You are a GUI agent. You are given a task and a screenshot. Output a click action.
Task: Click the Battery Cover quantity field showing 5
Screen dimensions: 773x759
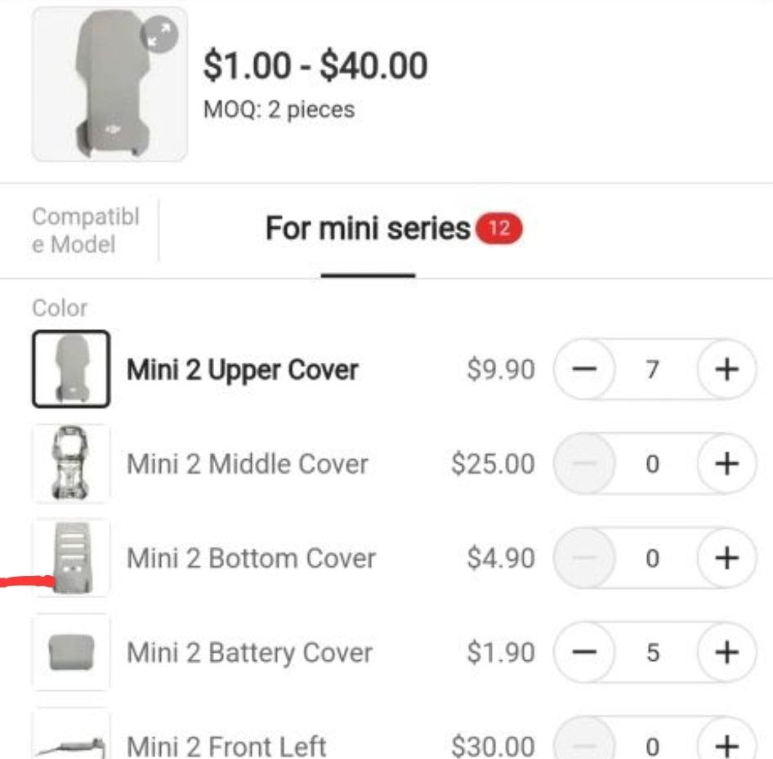pos(652,653)
